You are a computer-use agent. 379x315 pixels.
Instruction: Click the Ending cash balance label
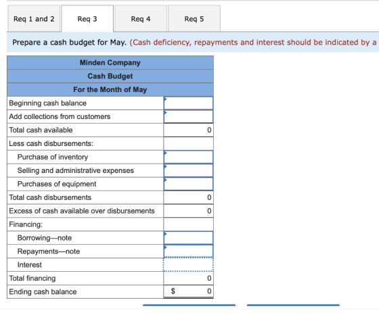point(43,291)
